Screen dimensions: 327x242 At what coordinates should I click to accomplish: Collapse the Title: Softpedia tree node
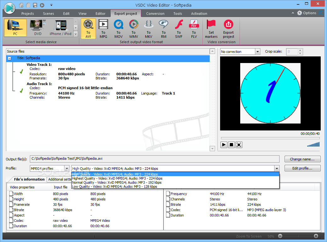point(10,59)
